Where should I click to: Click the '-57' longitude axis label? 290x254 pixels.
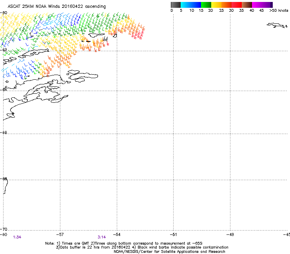(x=60, y=234)
